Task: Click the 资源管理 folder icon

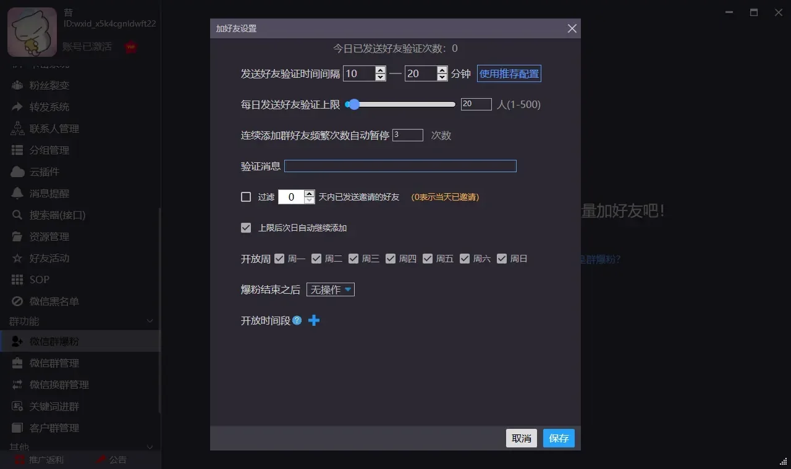Action: [x=17, y=237]
